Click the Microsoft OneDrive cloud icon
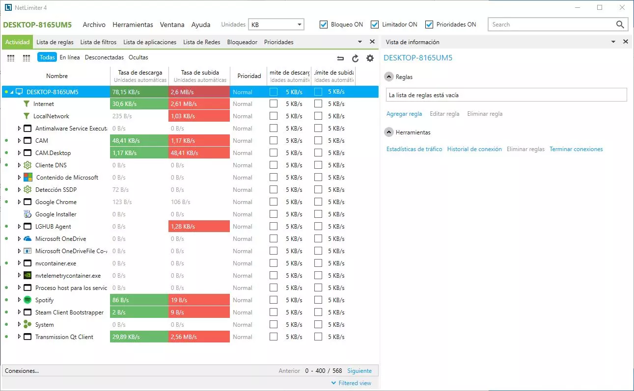Screen dimensions: 634x391 [x=28, y=239]
